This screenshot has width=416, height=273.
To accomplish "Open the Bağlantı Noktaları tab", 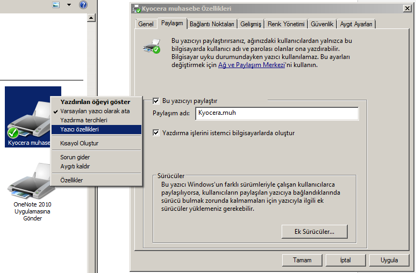I will tap(212, 24).
